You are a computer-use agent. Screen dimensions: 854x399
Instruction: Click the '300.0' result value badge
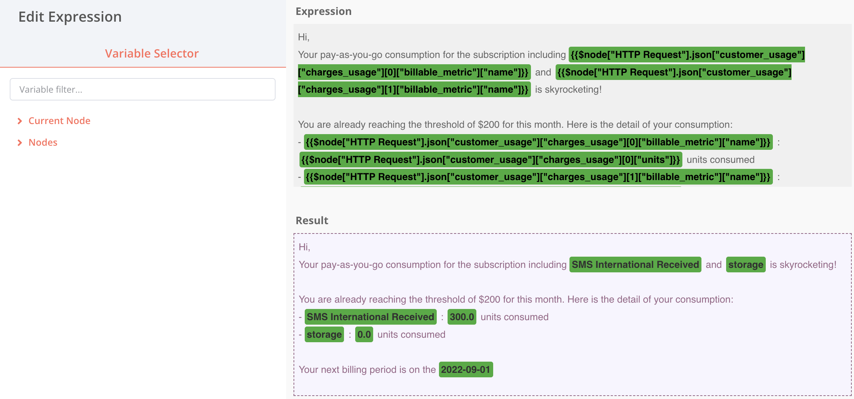coord(462,317)
